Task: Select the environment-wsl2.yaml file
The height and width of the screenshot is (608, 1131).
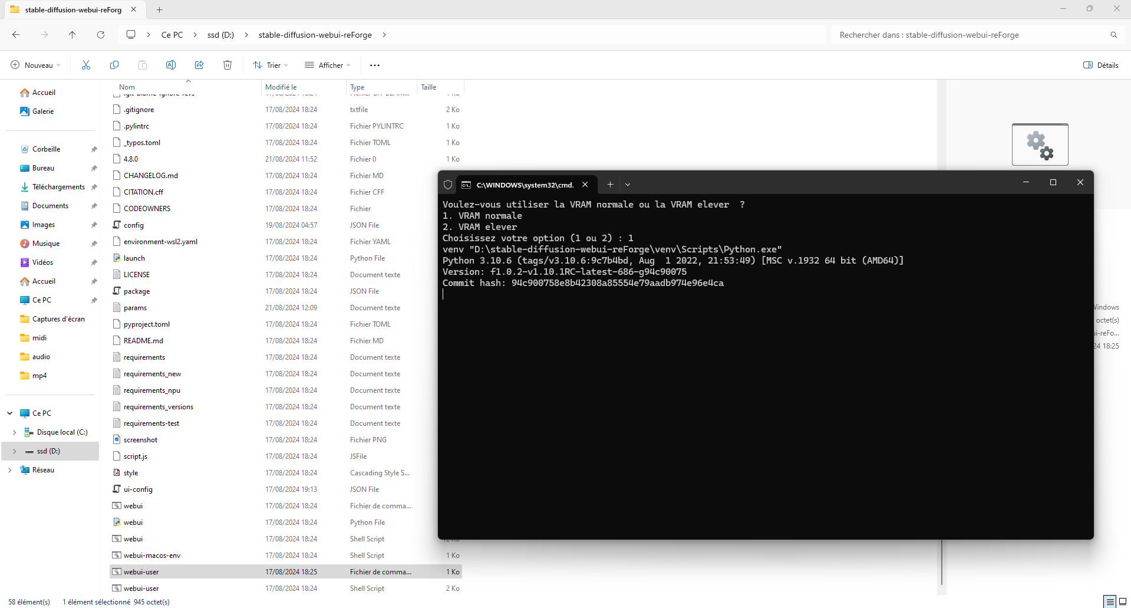Action: [160, 242]
